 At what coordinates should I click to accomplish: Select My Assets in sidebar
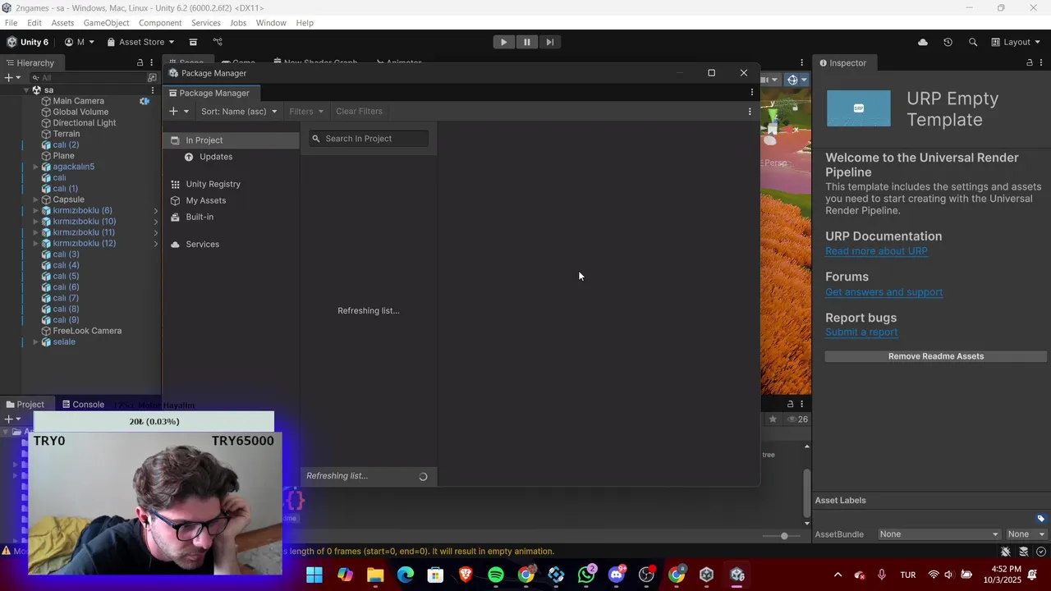click(232, 200)
